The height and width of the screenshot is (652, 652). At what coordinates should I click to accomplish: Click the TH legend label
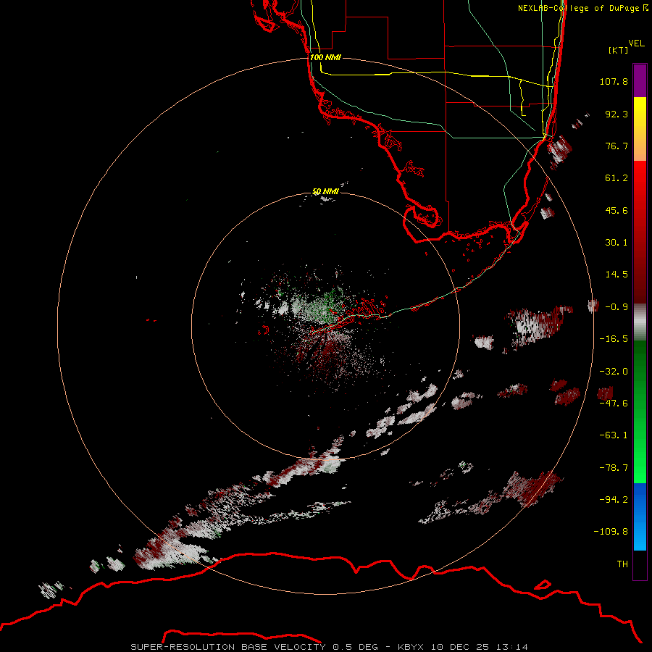(622, 564)
